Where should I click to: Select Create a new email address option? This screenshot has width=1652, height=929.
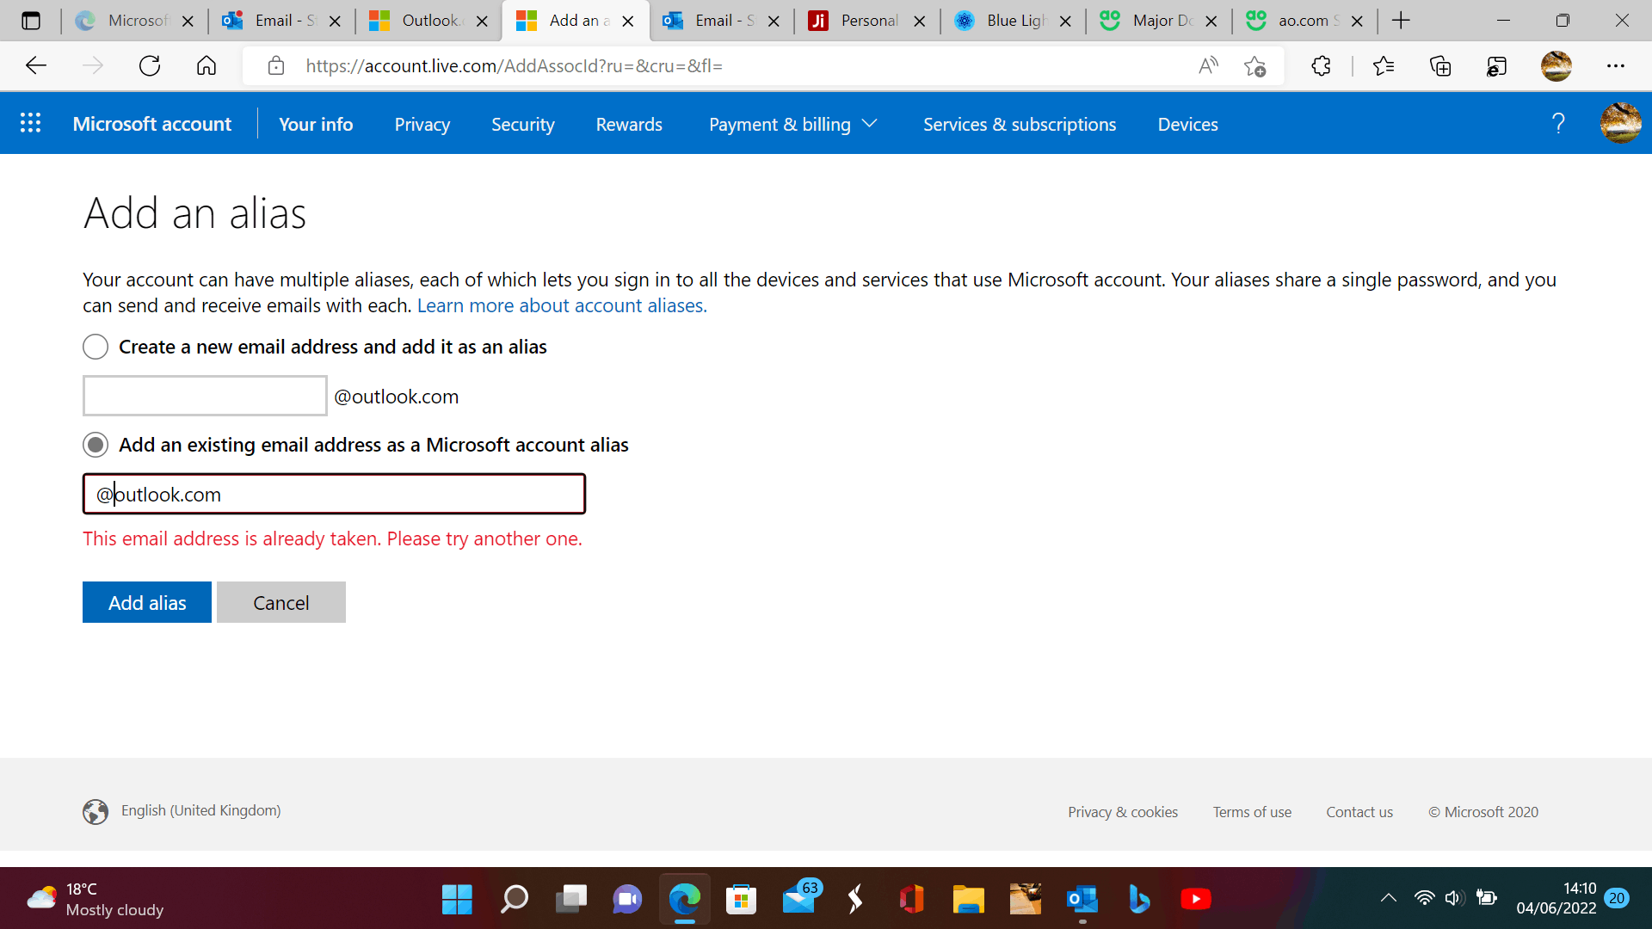[96, 347]
